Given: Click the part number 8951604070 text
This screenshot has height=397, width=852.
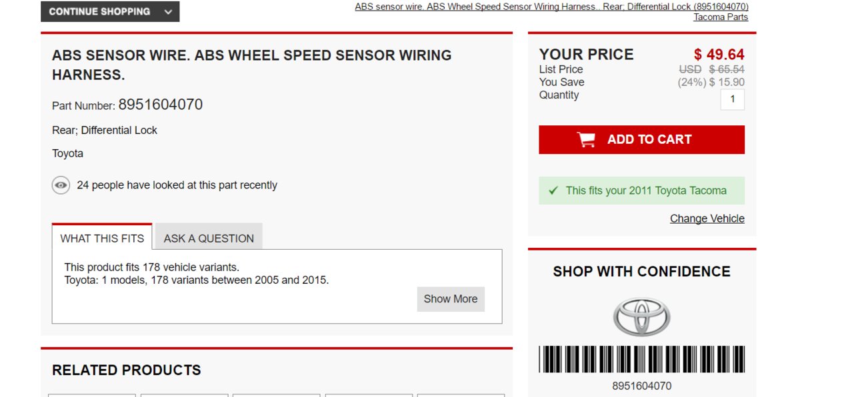Looking at the screenshot, I should pos(160,105).
